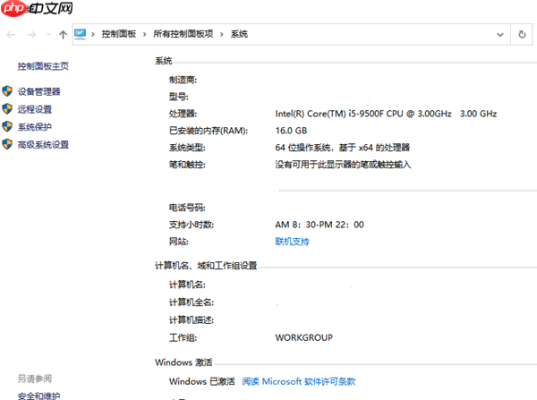
Task: Click support hours AM 8:30-PM 22:00
Action: click(x=320, y=225)
